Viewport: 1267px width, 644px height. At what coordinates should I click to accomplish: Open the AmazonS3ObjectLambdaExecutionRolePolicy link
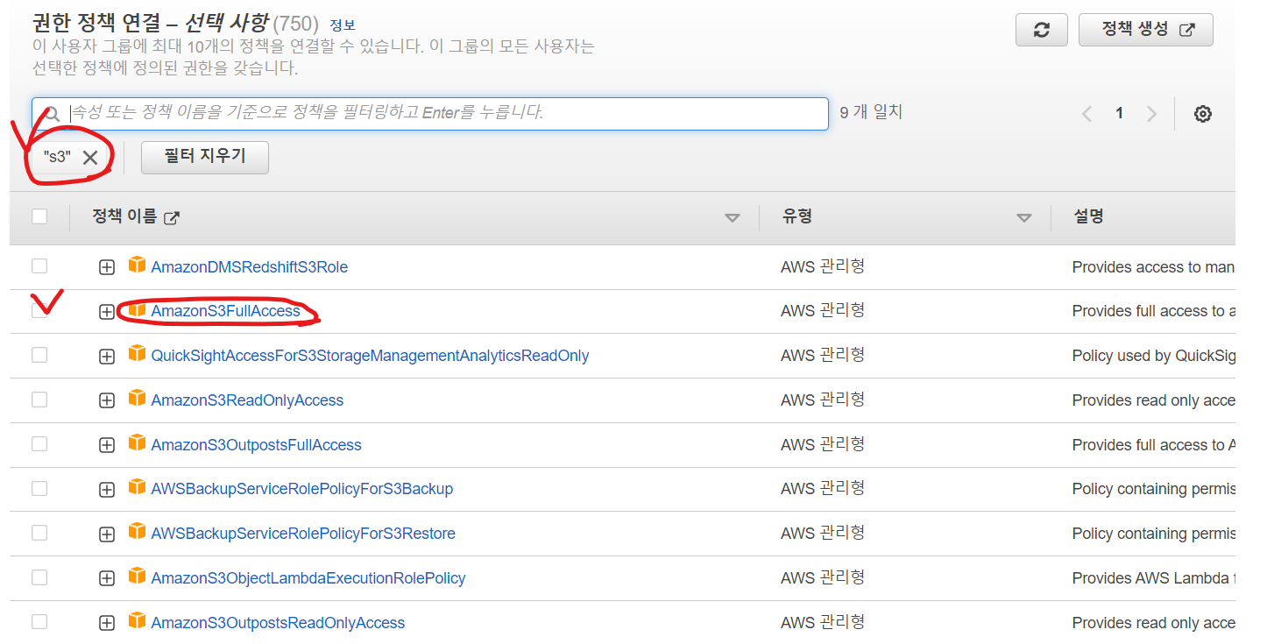308,578
